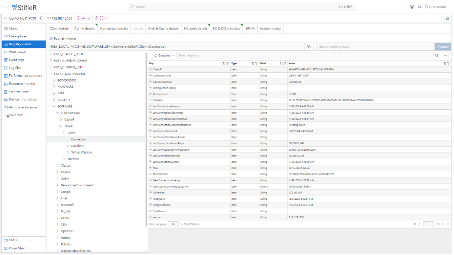
Task: Collapse the HKEY_LOCAL_MACHINE tree node
Action: click(51, 73)
